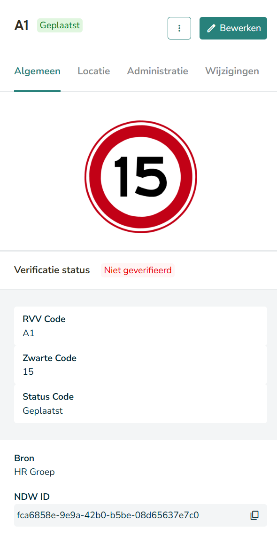Viewport: 277px width, 552px height.
Task: Select the RVV Code card
Action: coord(140,326)
